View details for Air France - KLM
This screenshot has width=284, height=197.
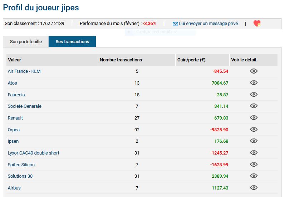tap(254, 71)
